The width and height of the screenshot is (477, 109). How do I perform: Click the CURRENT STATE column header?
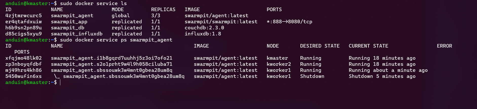pyautogui.click(x=368, y=46)
